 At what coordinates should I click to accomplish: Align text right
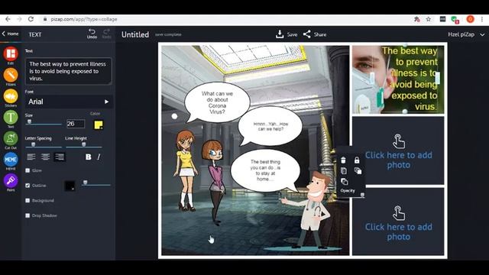60,157
